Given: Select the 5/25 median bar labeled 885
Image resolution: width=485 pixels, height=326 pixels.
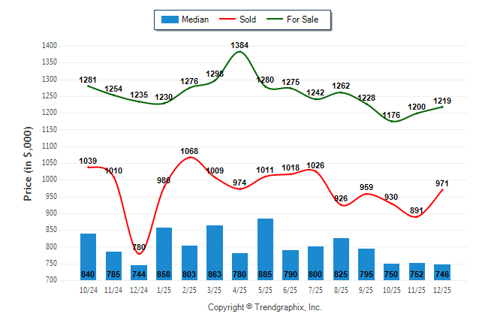Looking at the screenshot, I should [265, 249].
